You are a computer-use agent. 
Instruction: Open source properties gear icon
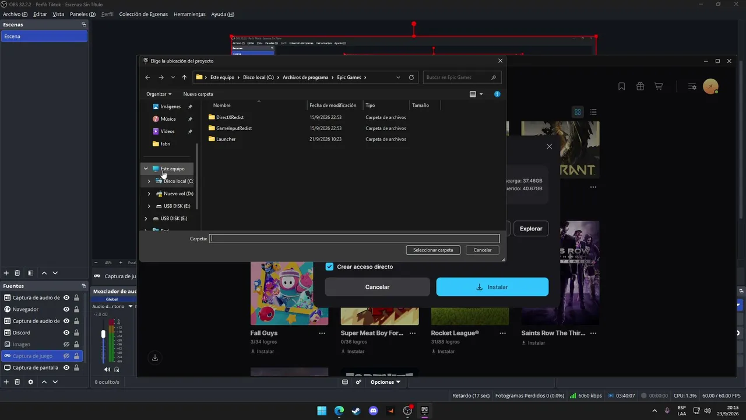pyautogui.click(x=30, y=381)
